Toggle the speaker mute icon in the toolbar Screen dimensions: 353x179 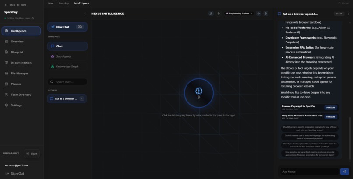click(x=259, y=14)
